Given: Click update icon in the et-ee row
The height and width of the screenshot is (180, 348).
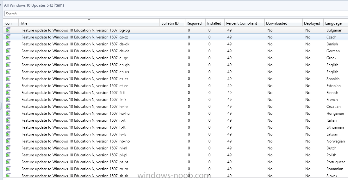Looking at the screenshot, I should [x=8, y=85].
